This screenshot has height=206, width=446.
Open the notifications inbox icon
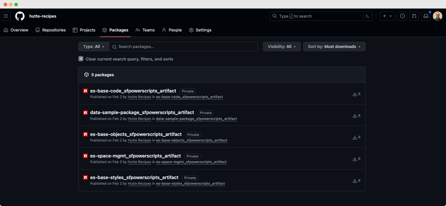click(x=426, y=16)
